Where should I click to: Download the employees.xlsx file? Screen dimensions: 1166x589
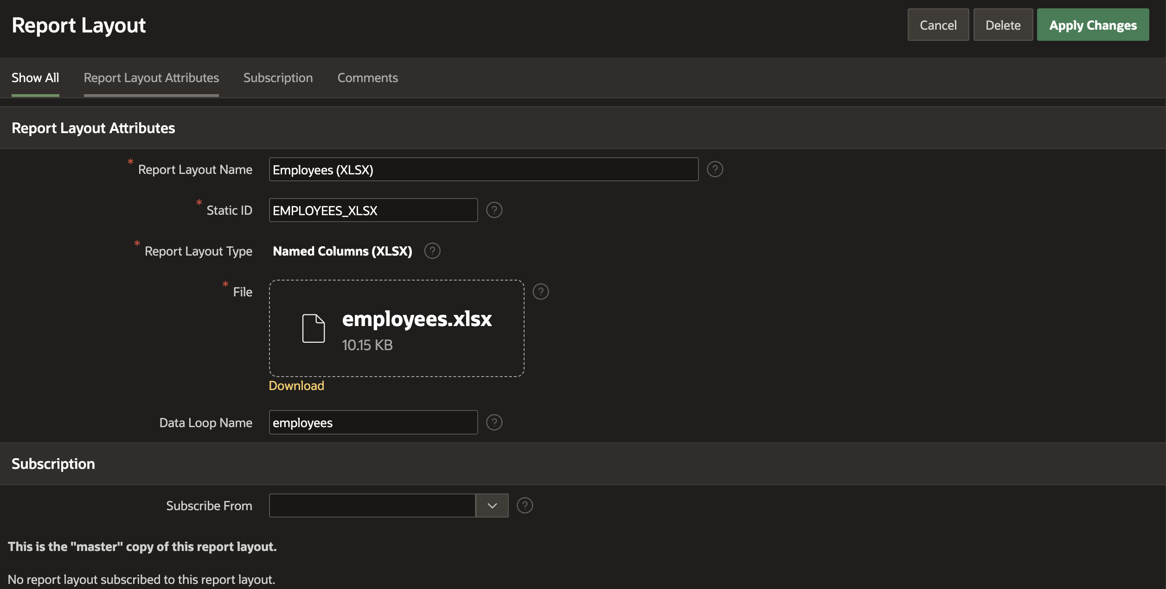click(296, 386)
